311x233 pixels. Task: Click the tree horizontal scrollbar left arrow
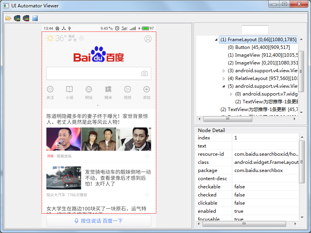coord(199,119)
